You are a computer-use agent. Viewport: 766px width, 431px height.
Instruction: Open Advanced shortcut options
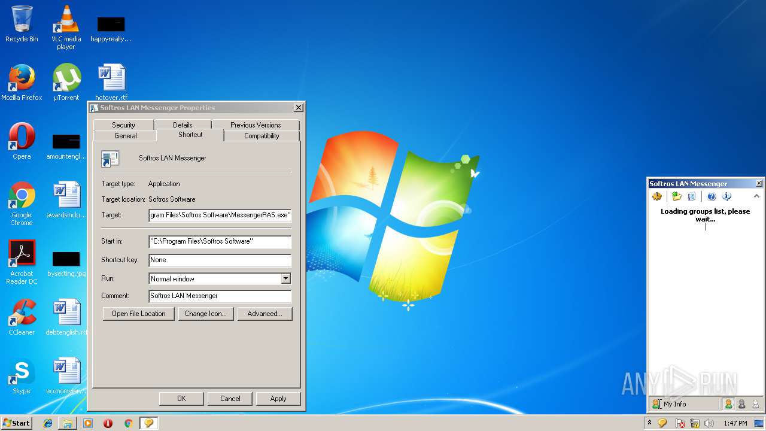(x=265, y=314)
